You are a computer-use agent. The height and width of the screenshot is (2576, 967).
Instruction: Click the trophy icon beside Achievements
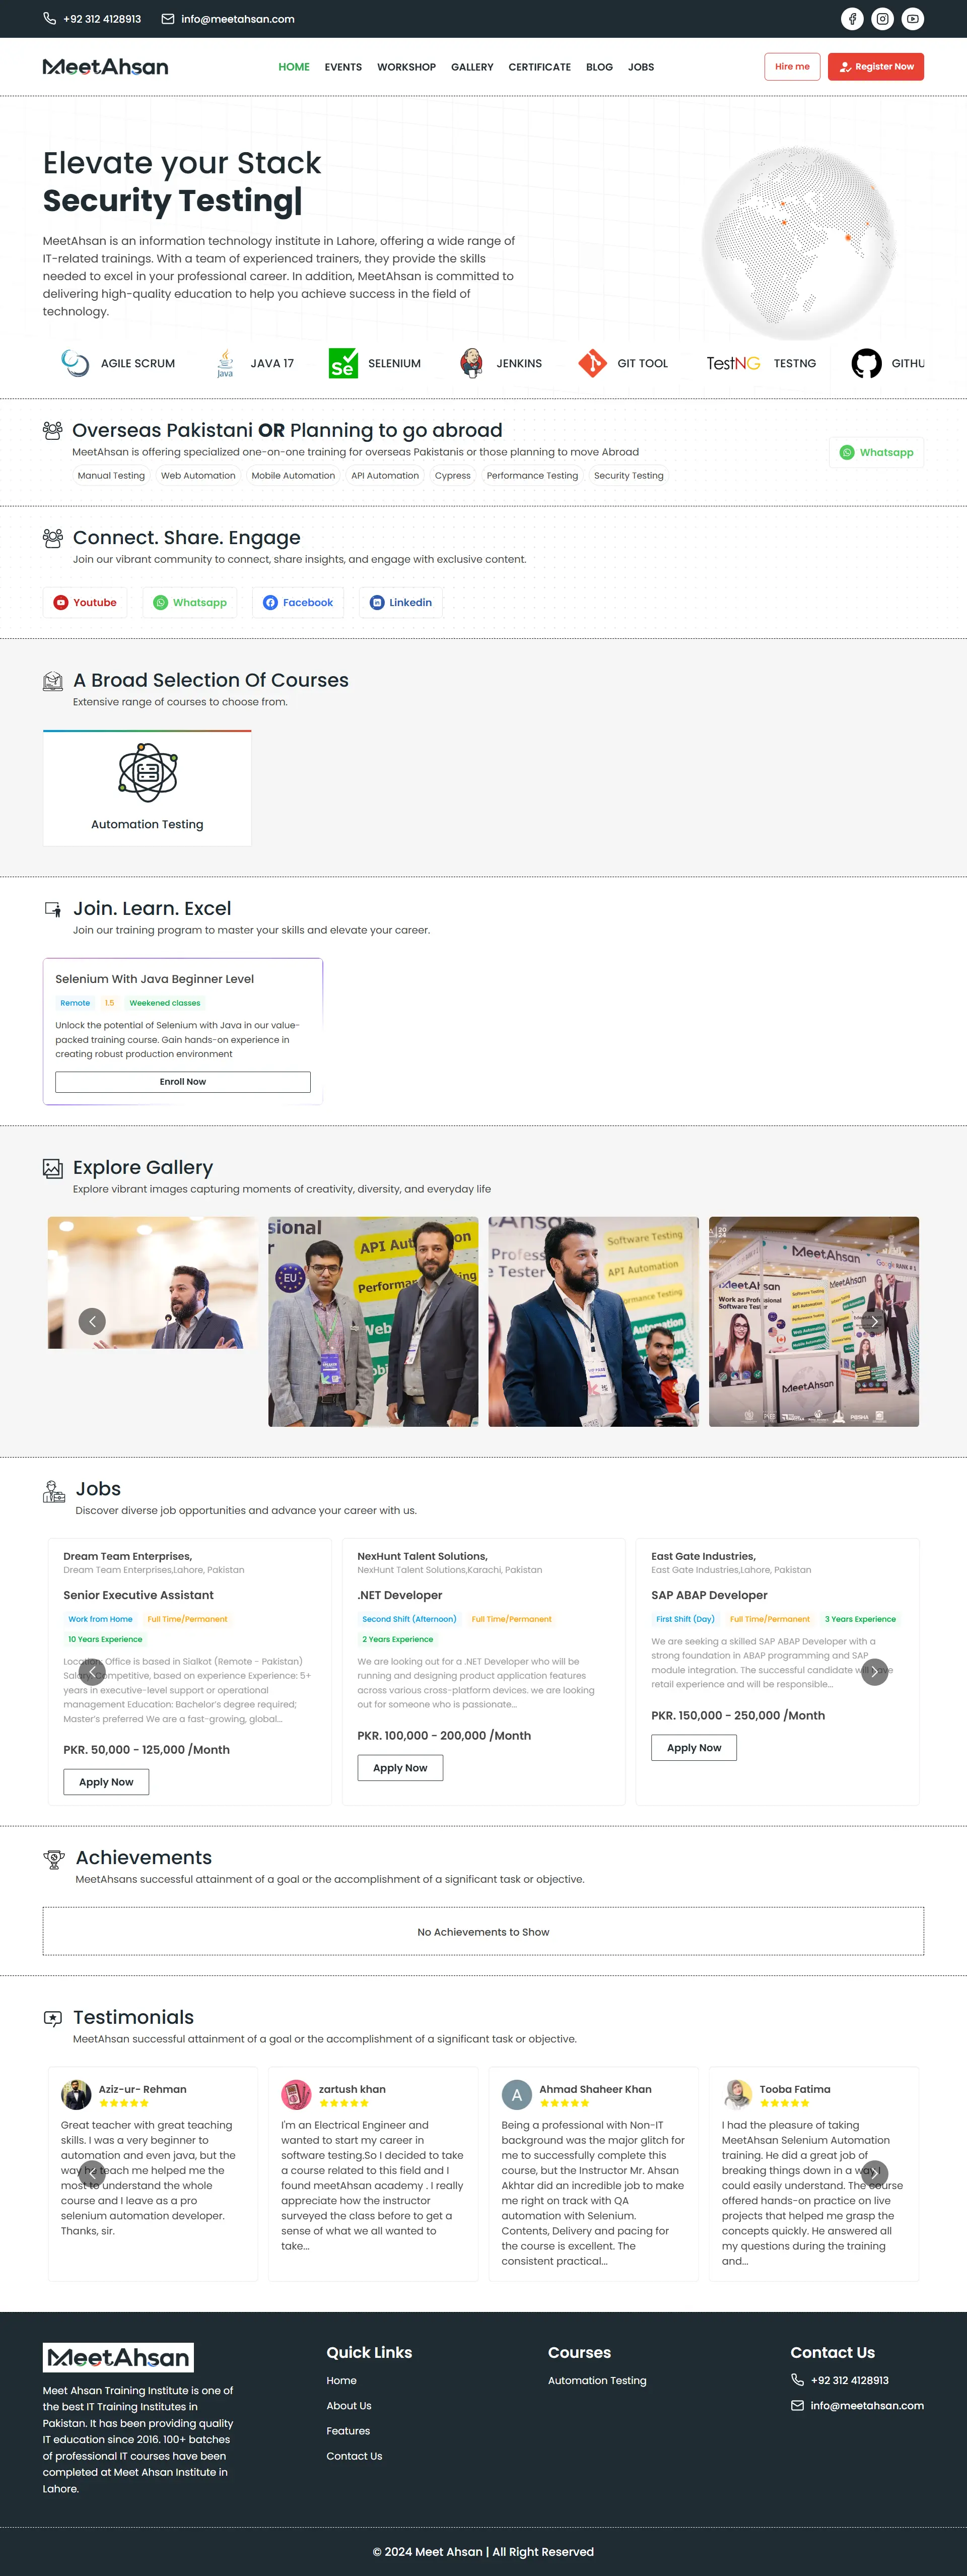coord(54,1859)
